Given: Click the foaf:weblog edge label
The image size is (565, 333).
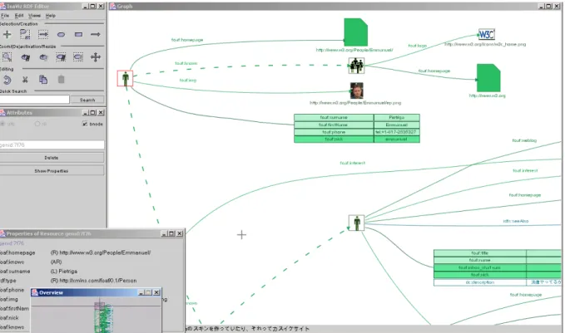Looking at the screenshot, I should click(x=524, y=140).
